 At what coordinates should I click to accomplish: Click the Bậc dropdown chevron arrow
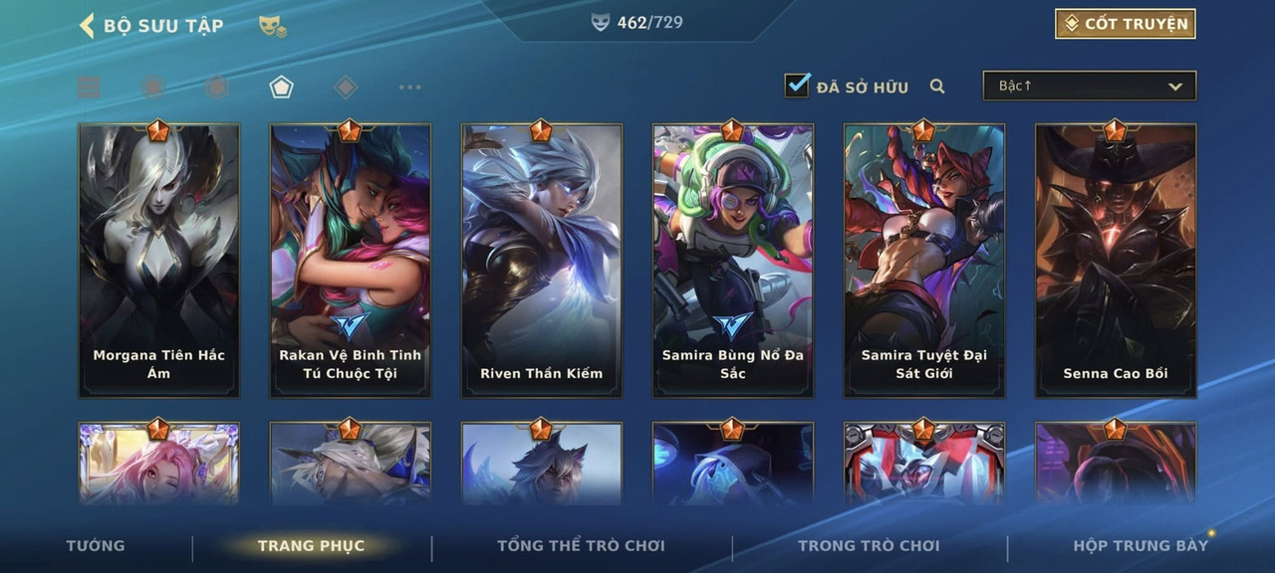pos(1175,87)
